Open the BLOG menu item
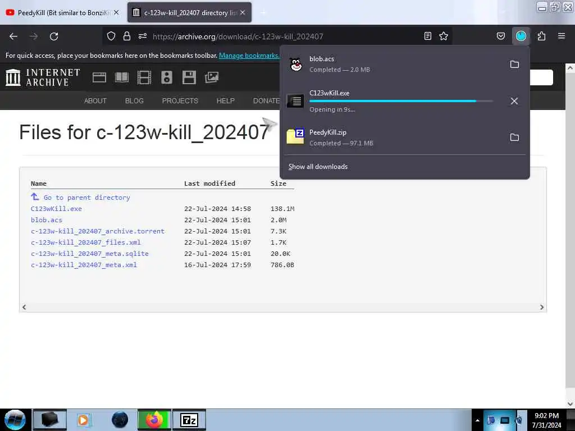575x431 pixels. [134, 101]
